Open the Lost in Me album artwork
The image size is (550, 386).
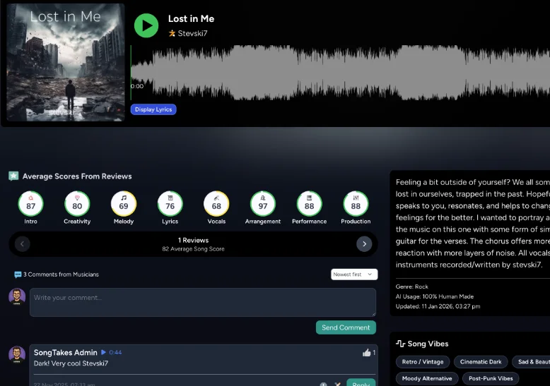tap(65, 62)
